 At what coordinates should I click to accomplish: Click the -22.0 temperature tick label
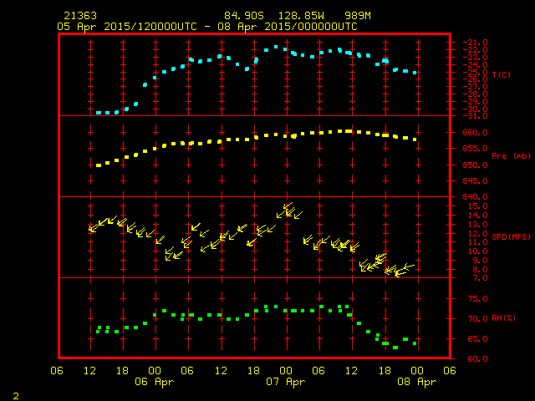click(x=475, y=50)
